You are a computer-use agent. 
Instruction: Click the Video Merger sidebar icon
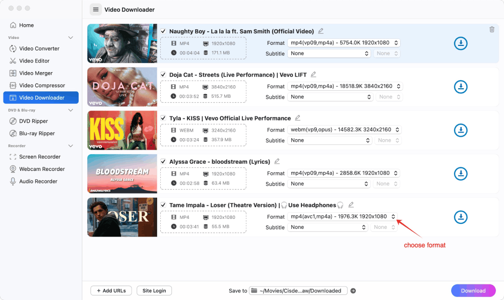pyautogui.click(x=13, y=73)
